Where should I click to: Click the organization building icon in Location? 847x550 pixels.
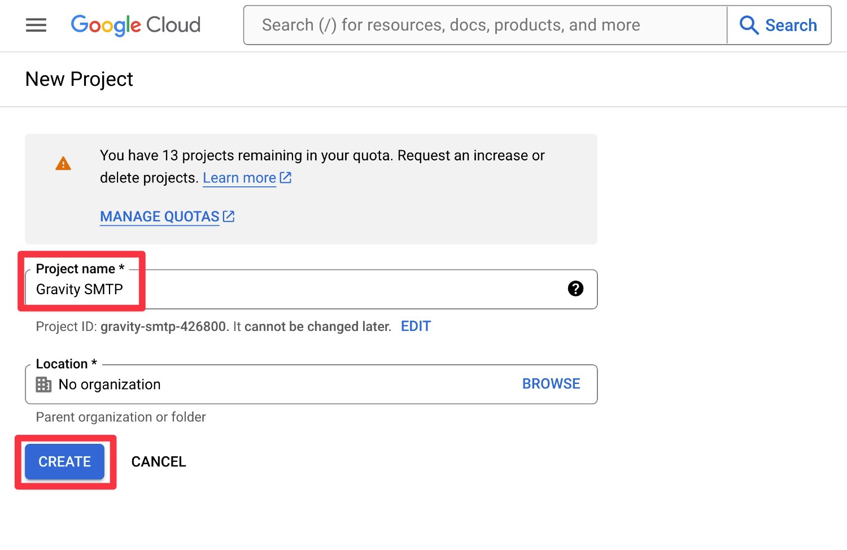(x=43, y=385)
